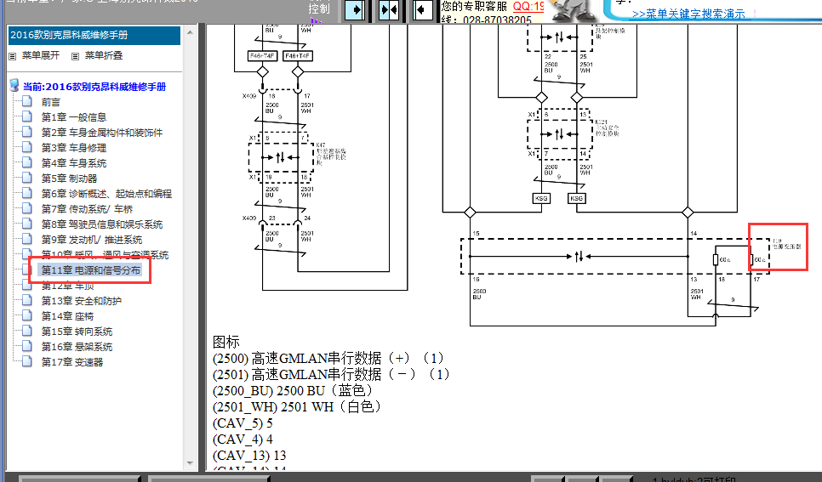Click the page icon beside 第5章 制动器
The height and width of the screenshot is (482, 822).
point(27,178)
